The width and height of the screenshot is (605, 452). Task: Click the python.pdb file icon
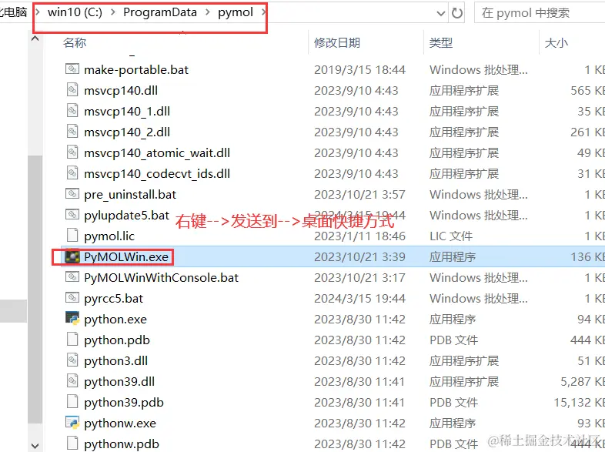(72, 340)
